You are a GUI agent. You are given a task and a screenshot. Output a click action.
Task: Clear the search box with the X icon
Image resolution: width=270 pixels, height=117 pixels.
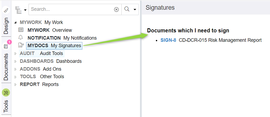pyautogui.click(x=116, y=9)
